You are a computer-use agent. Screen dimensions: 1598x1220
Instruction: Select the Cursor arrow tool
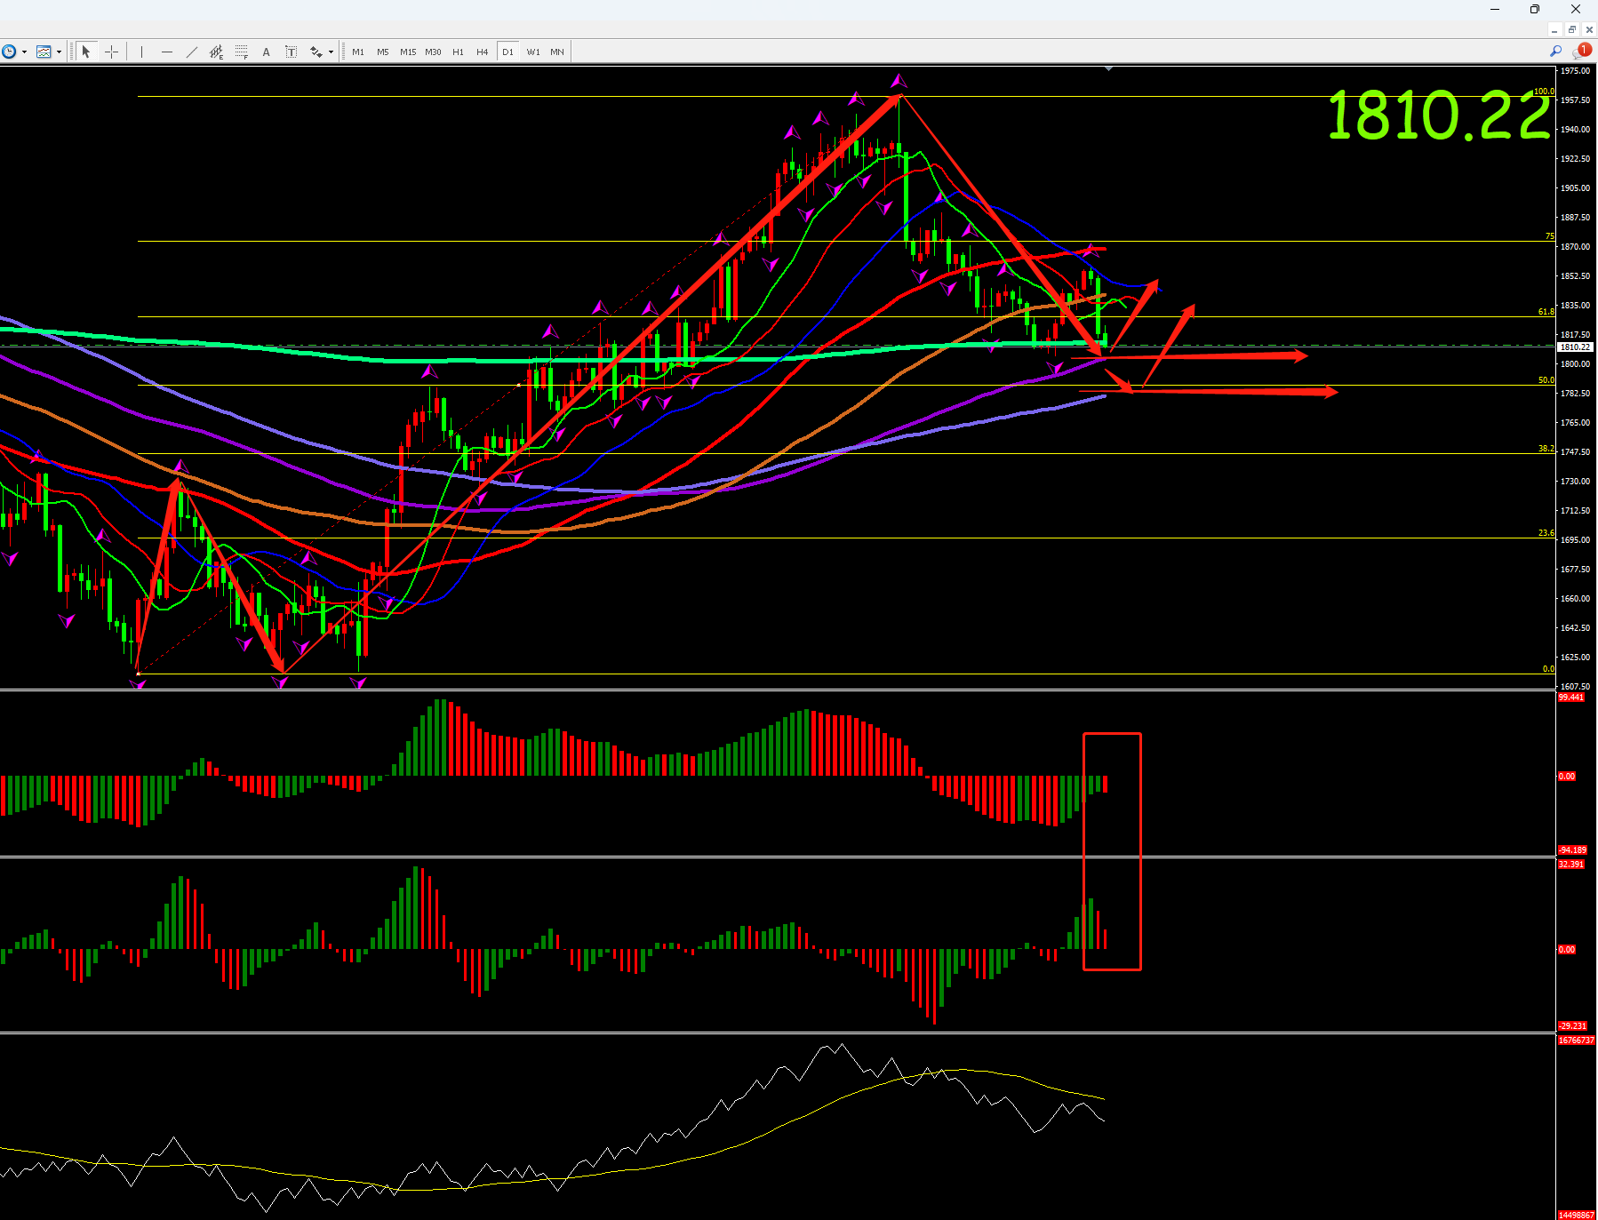click(x=86, y=52)
